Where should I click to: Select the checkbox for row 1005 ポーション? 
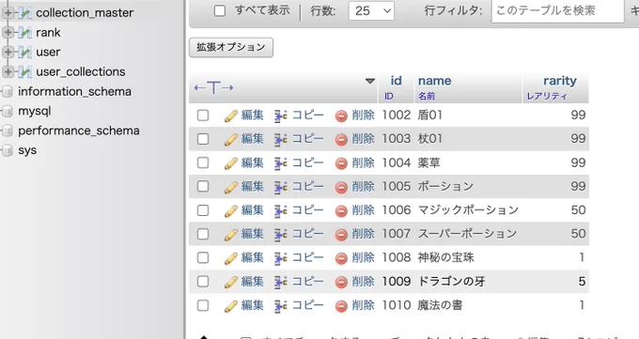tap(203, 186)
